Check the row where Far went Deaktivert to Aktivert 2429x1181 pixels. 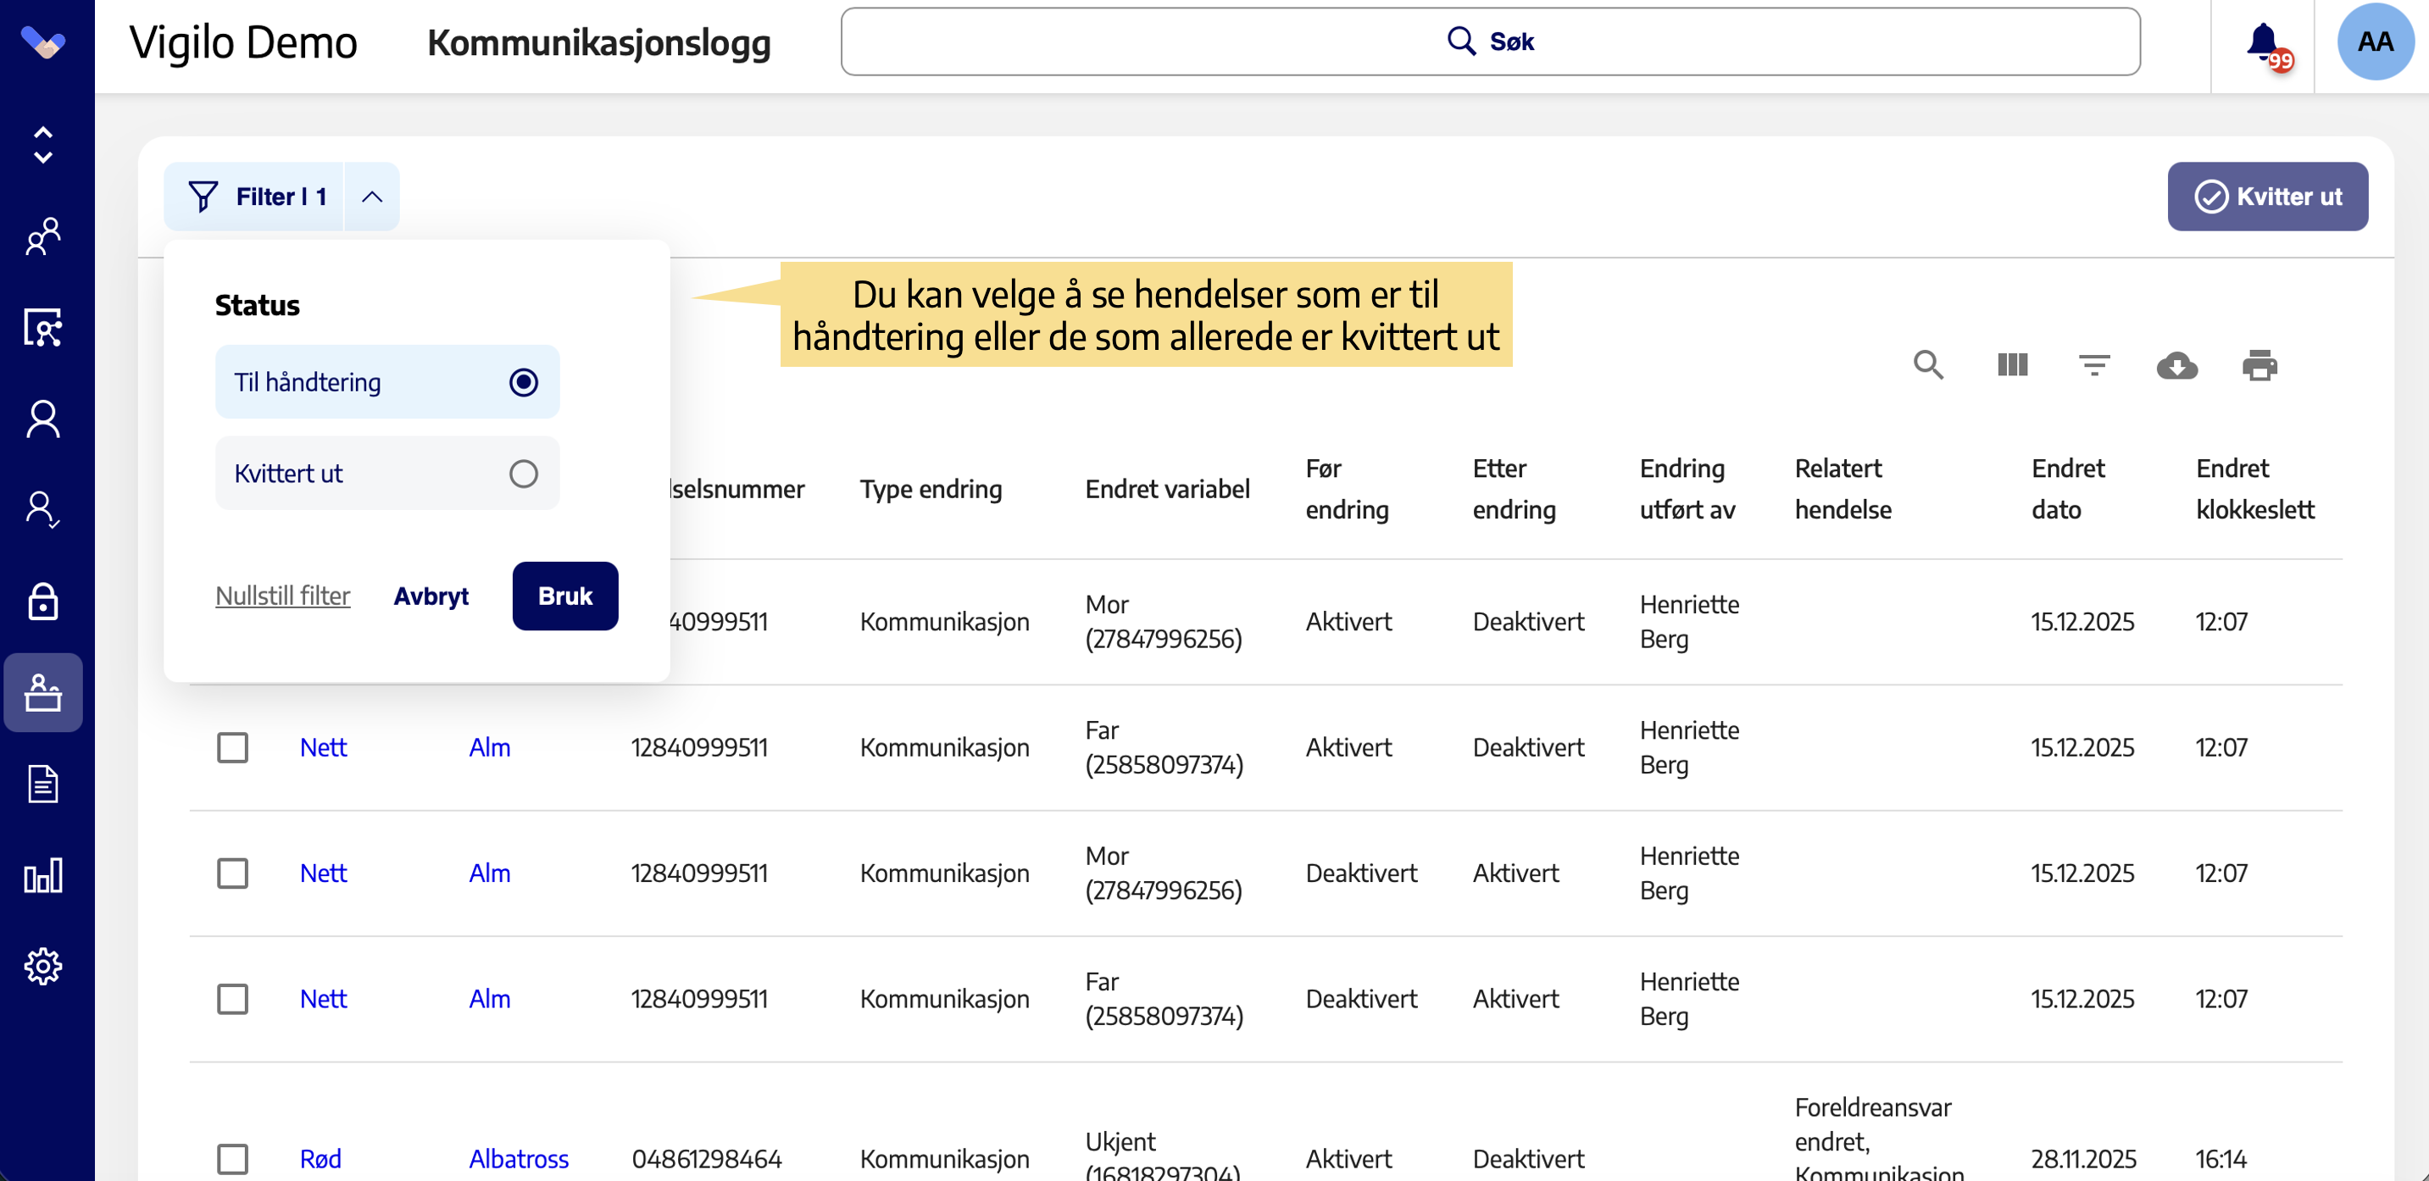tap(232, 999)
